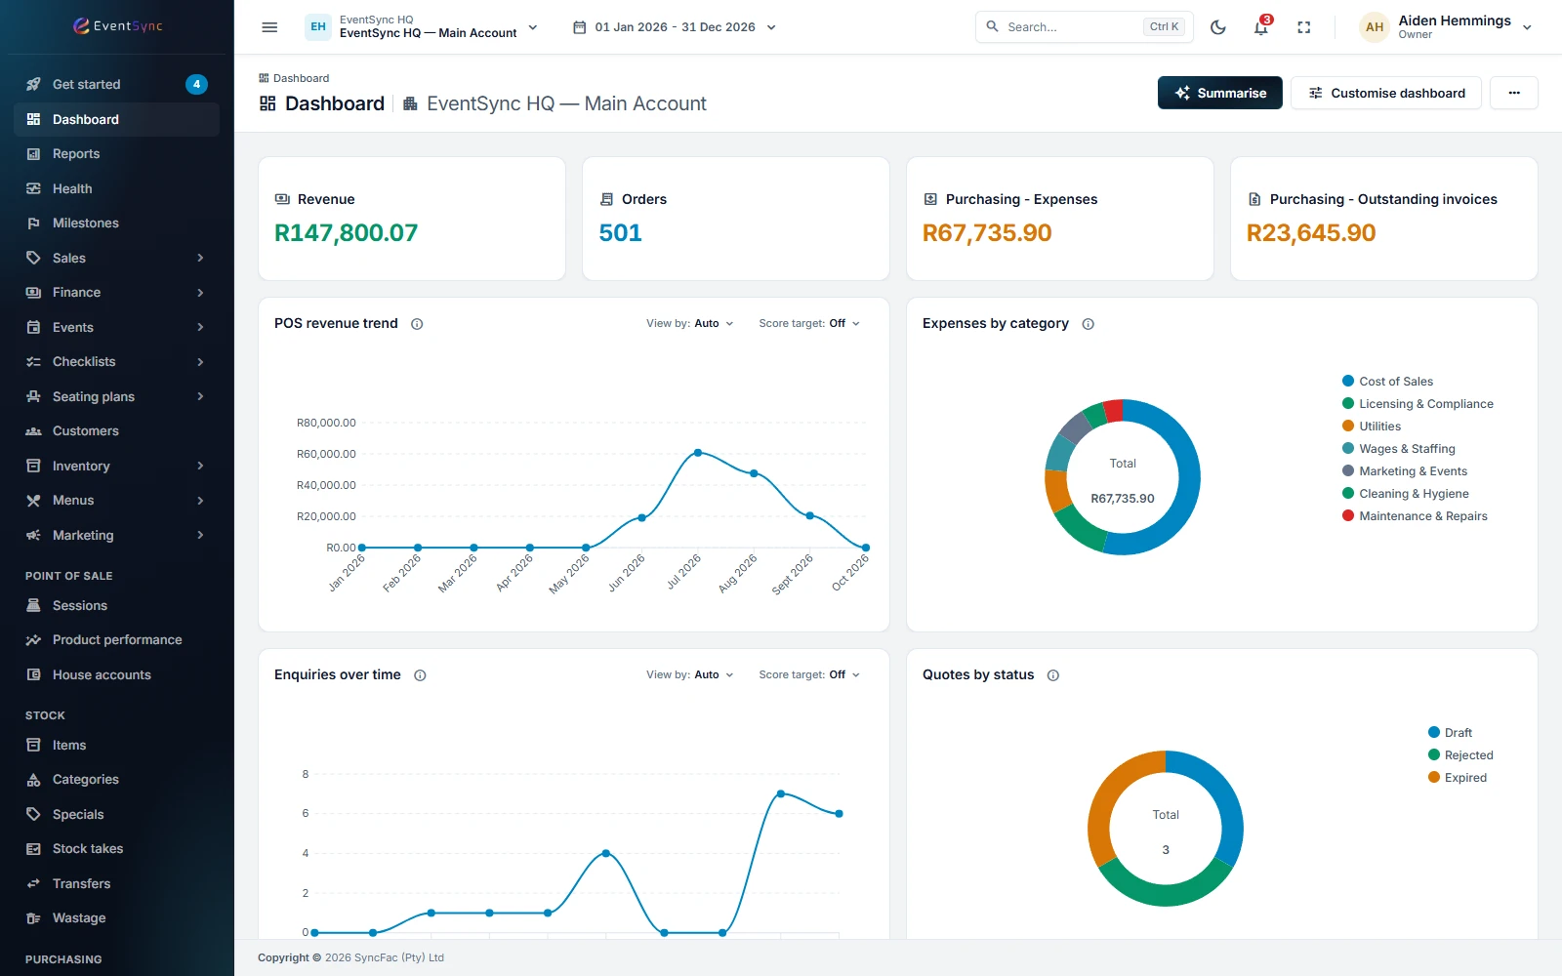The image size is (1562, 976).
Task: Expand the Sales menu
Action: 116,259
